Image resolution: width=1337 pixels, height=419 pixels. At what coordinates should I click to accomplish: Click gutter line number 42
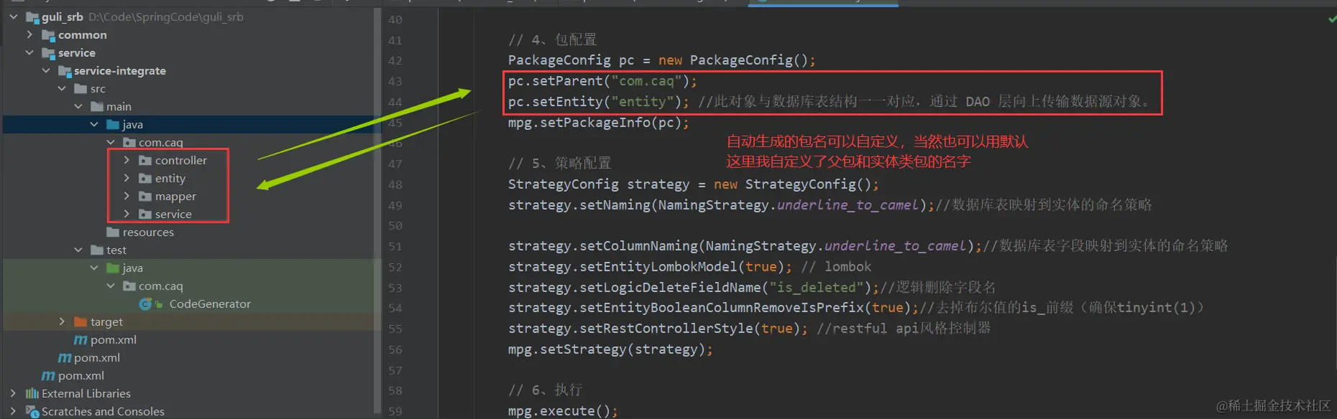pos(395,60)
